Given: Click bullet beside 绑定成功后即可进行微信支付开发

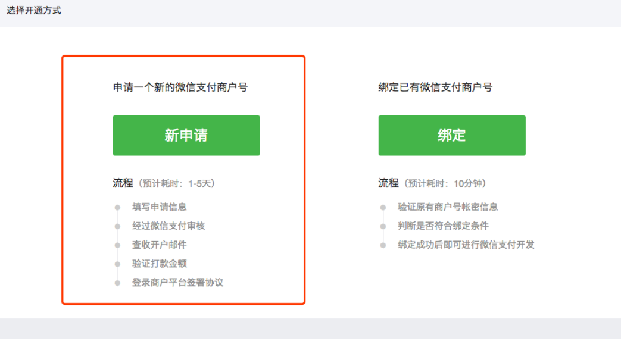Looking at the screenshot, I should coord(383,245).
